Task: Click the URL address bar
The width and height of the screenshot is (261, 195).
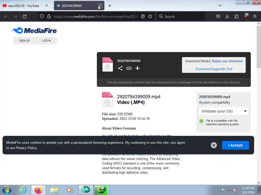Action: pyautogui.click(x=96, y=17)
